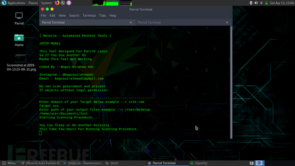The height and width of the screenshot is (166, 295).
Task: Click the '[HTTP MODE]' text
Action: point(50,44)
